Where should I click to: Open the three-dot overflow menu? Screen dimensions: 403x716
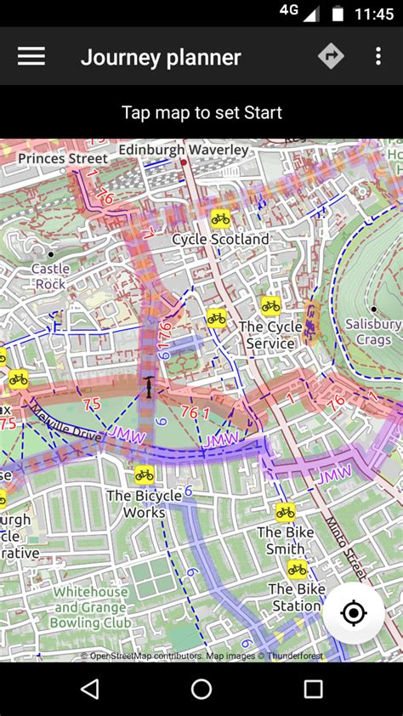[377, 56]
